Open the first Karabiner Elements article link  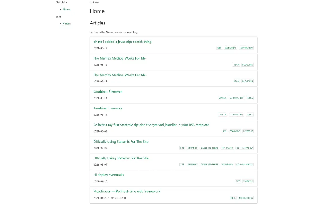[x=108, y=92]
